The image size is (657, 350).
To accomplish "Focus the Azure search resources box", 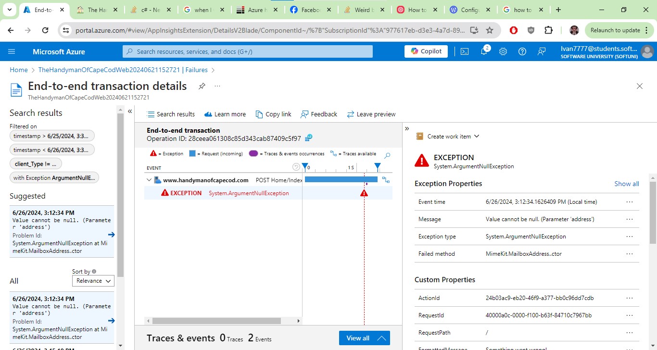I will [x=248, y=51].
